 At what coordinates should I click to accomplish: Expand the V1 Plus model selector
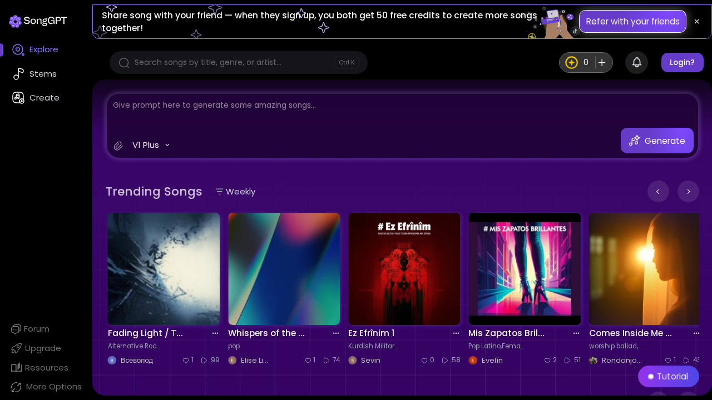pyautogui.click(x=150, y=145)
